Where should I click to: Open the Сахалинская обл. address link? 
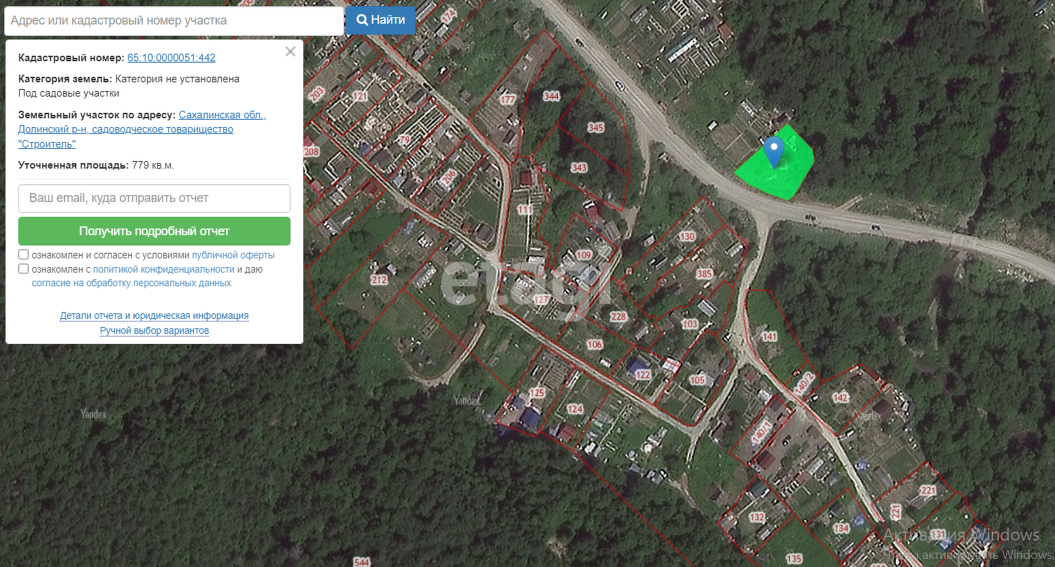[221, 115]
